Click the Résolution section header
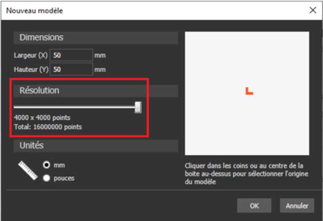Screen dimensions: 323x221 click(39, 90)
